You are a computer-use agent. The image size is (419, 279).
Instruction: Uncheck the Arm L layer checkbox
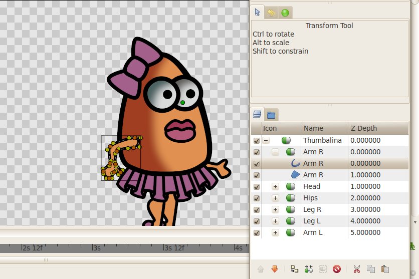[256, 233]
